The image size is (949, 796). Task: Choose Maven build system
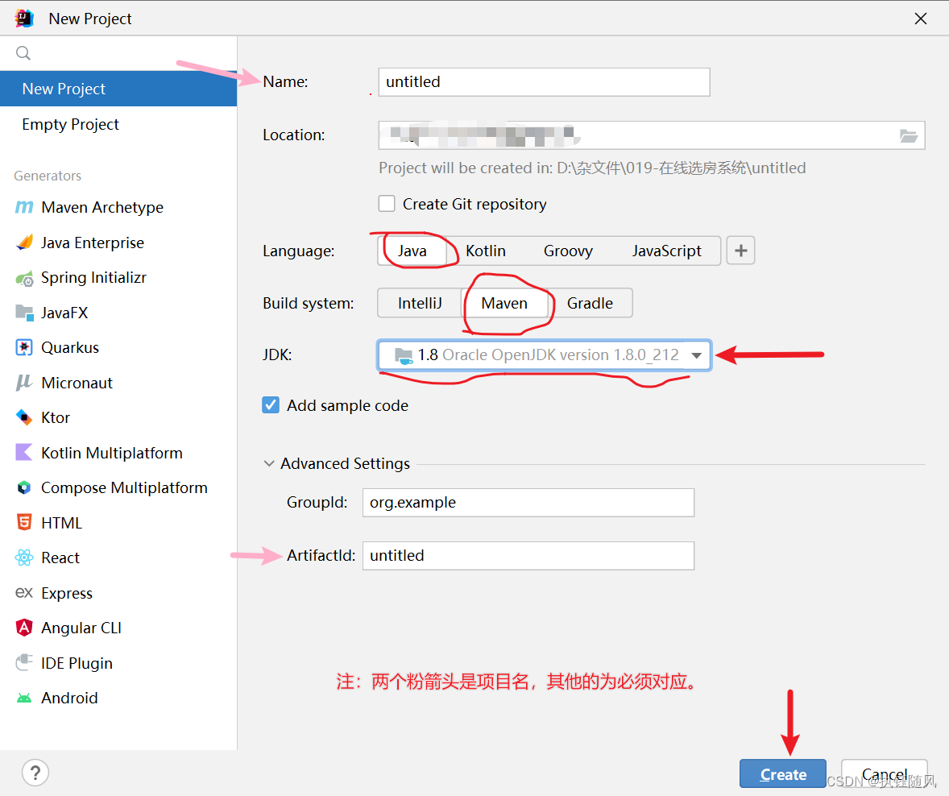(x=504, y=303)
